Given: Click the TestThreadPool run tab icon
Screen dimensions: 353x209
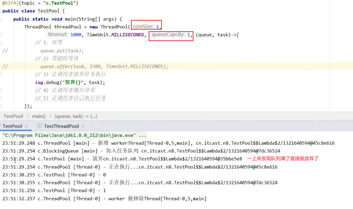Looking at the screenshot, I should pyautogui.click(x=40, y=126).
